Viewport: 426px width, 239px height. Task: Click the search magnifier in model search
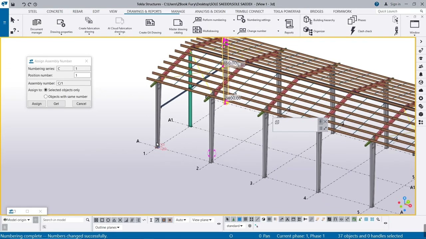pyautogui.click(x=88, y=220)
